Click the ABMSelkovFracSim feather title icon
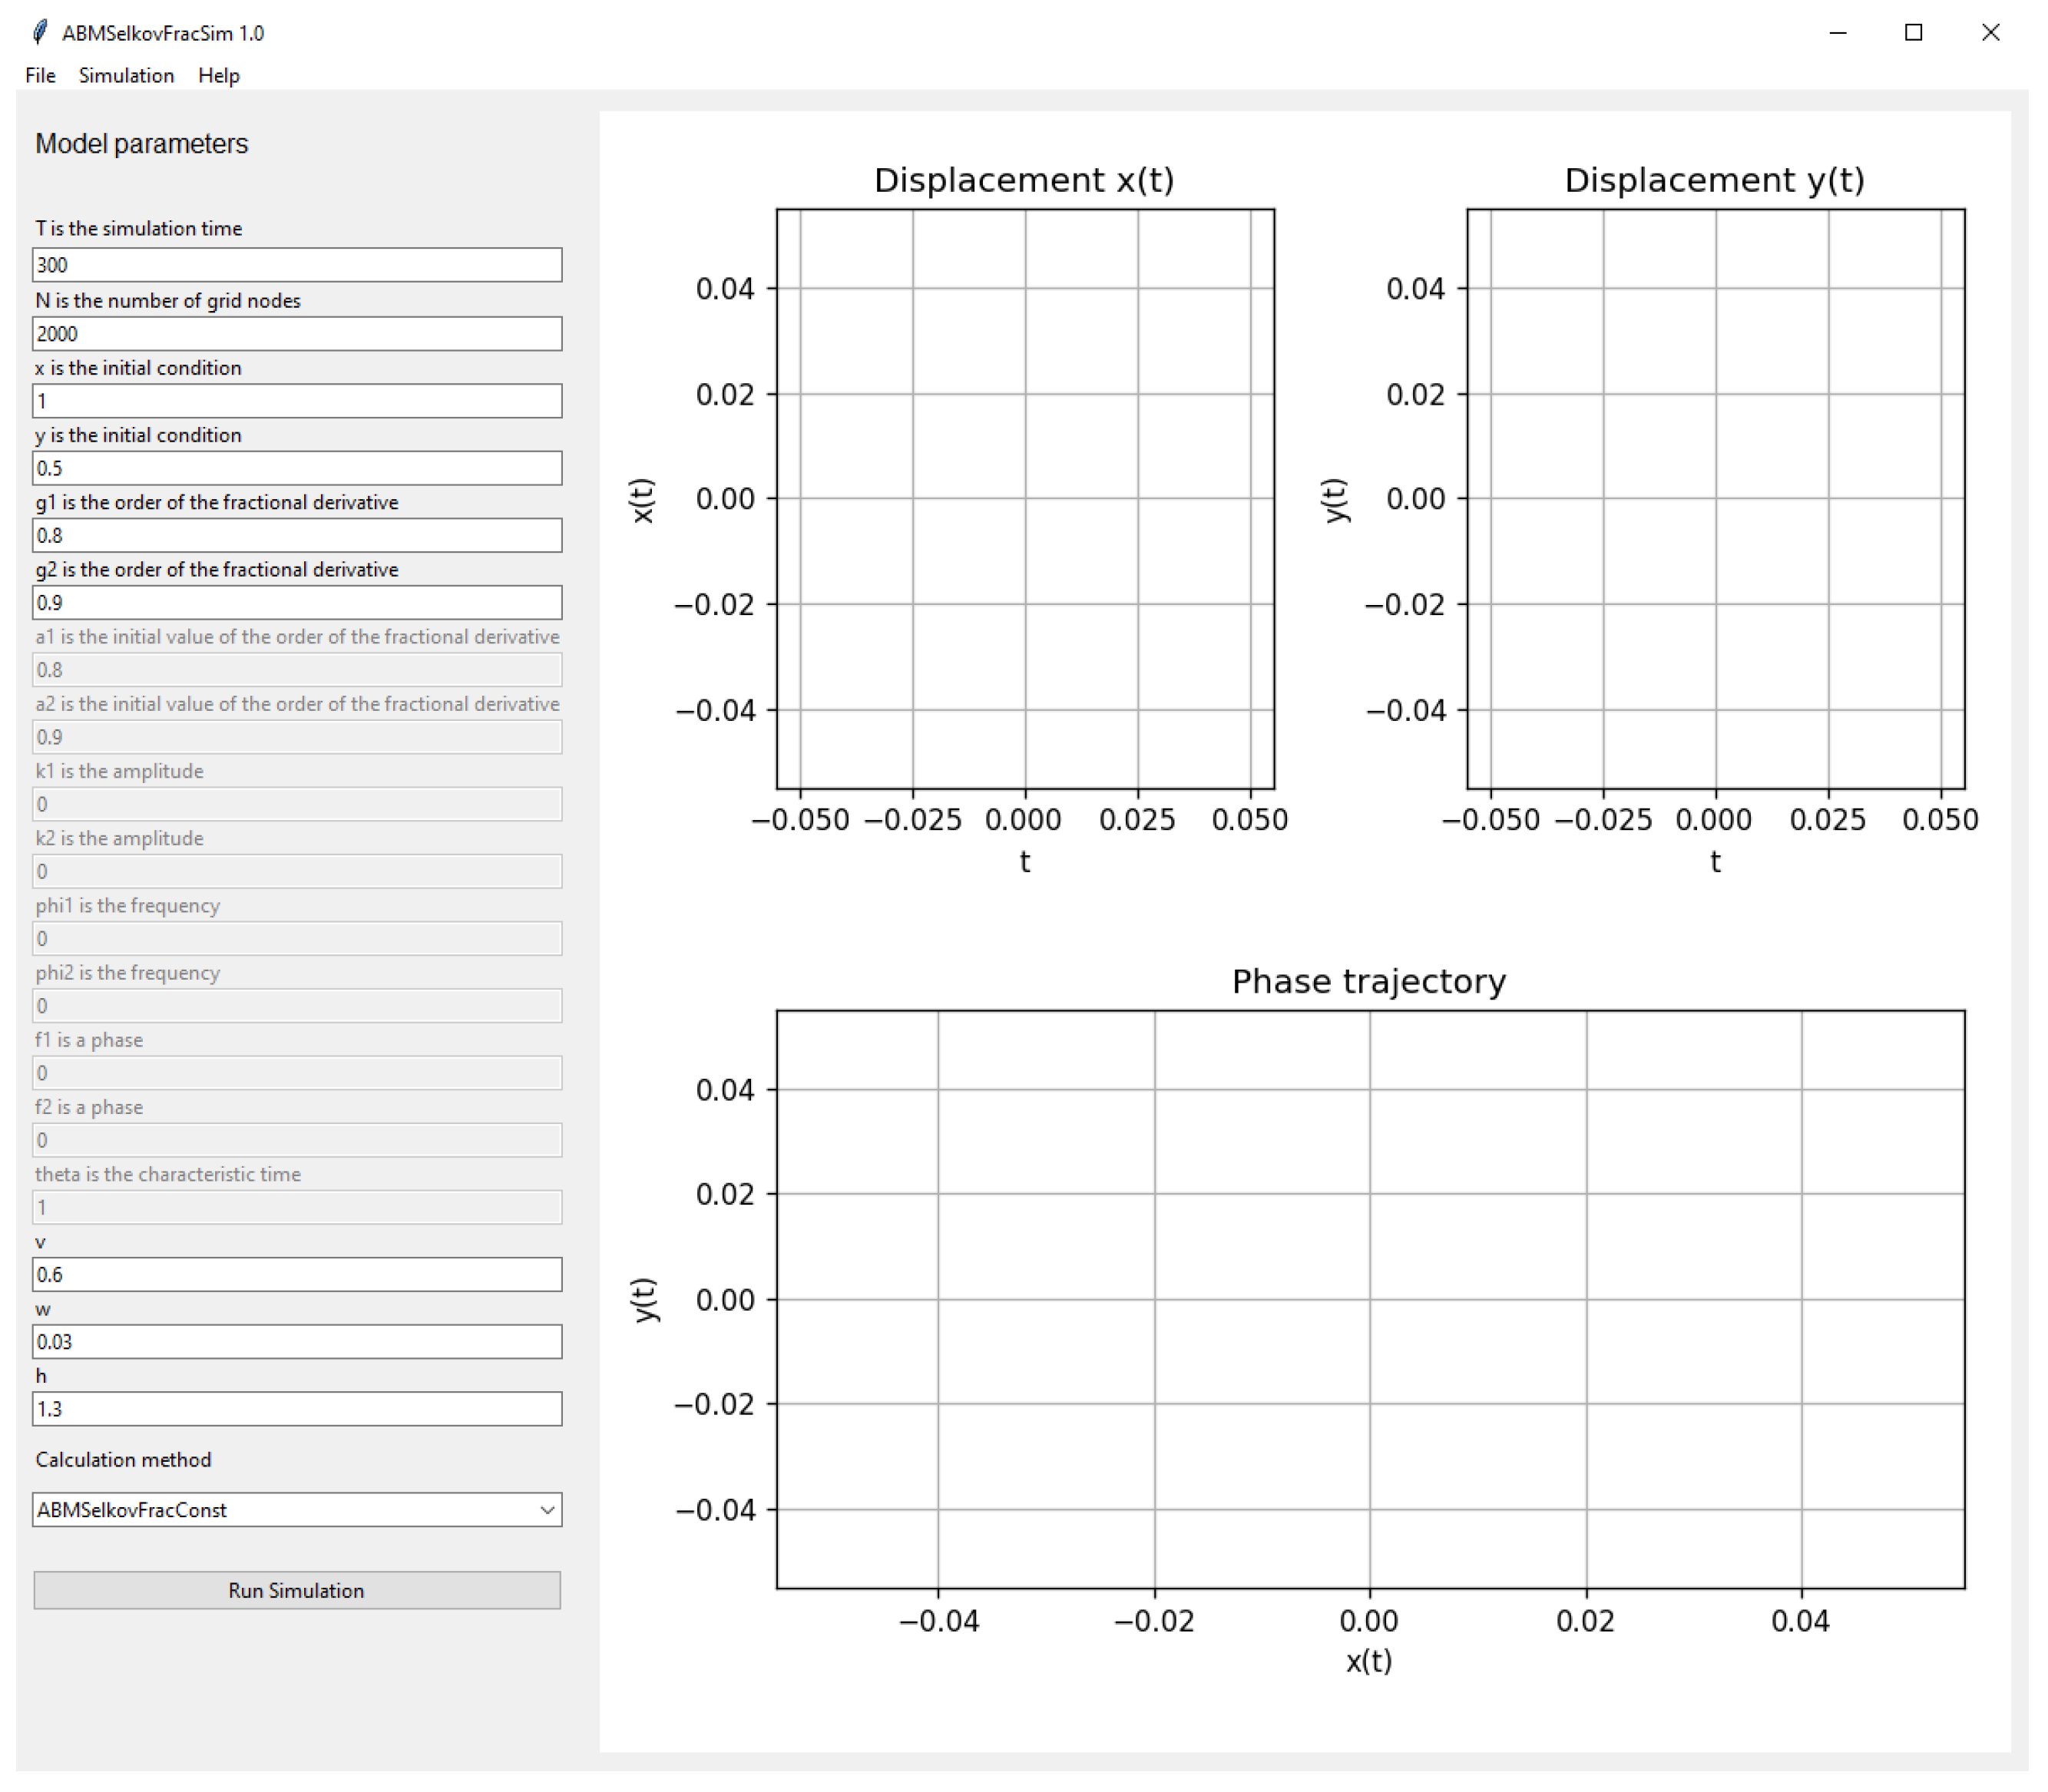The image size is (2048, 1792). click(39, 33)
